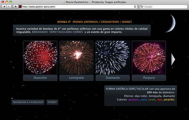Open the Púrpura firework thumbnail
Screen dimensions: 189x120
[149, 58]
